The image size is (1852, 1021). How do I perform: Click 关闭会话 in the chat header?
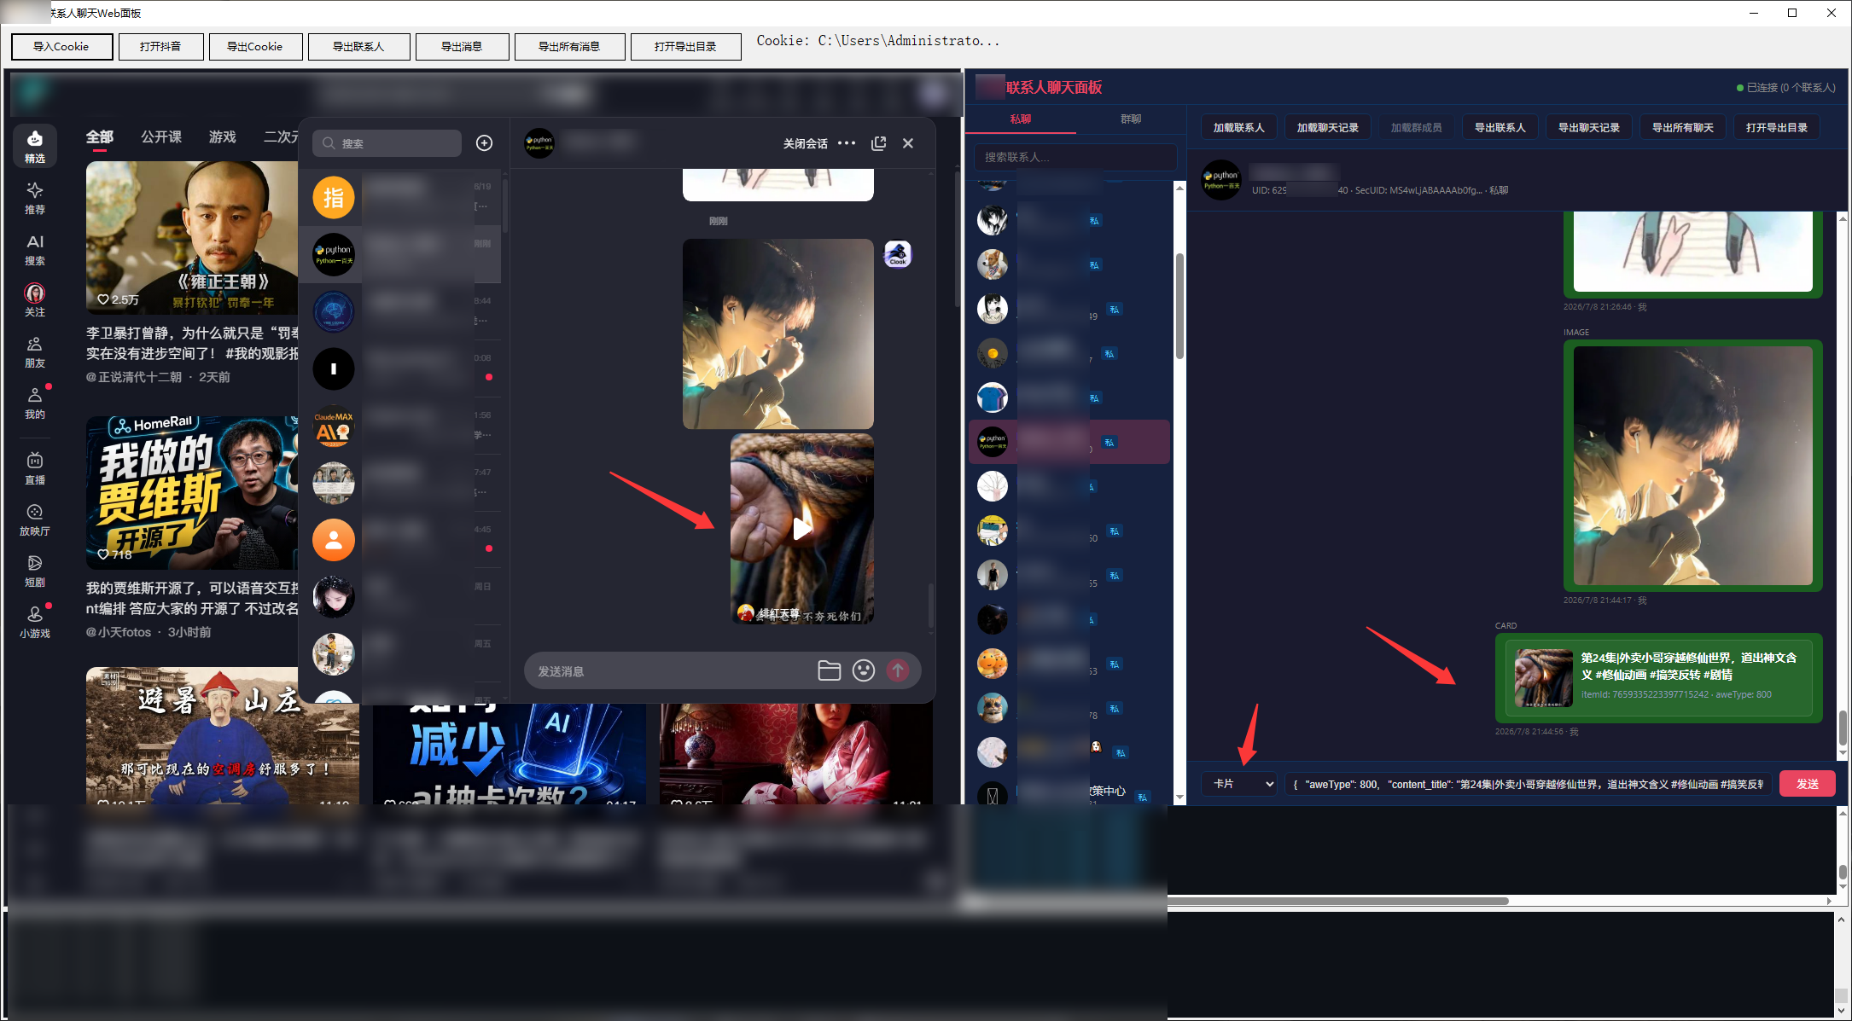tap(805, 143)
